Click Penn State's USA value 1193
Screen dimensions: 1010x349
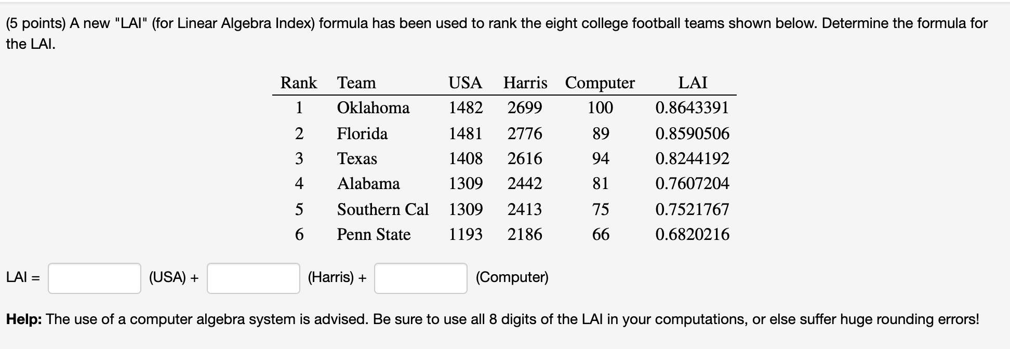point(466,234)
